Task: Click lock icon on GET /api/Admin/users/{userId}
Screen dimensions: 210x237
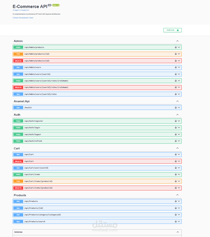Action: [176, 74]
